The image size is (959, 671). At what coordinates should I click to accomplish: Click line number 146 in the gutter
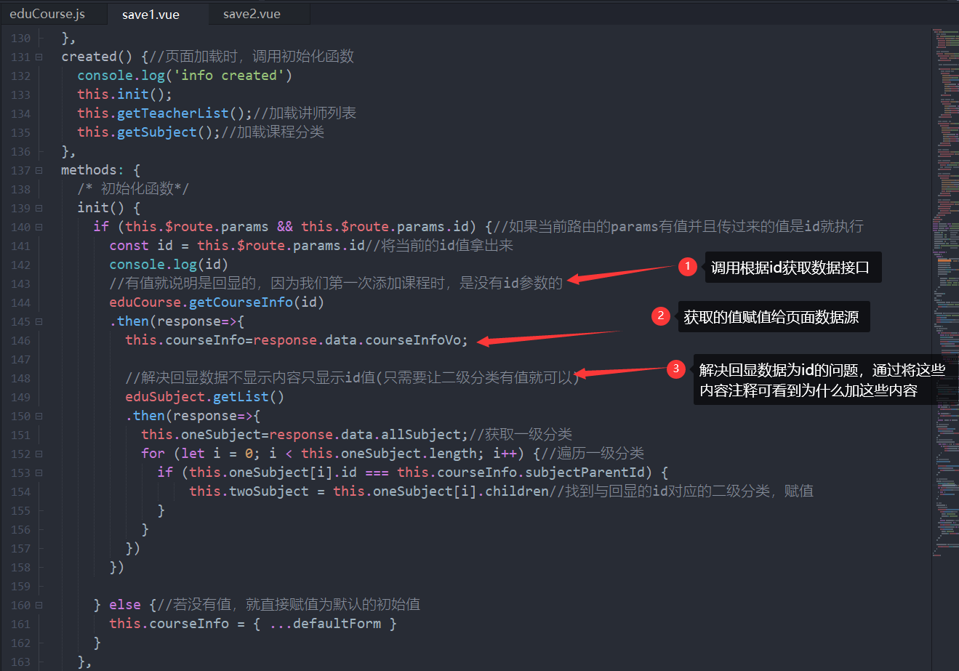21,340
